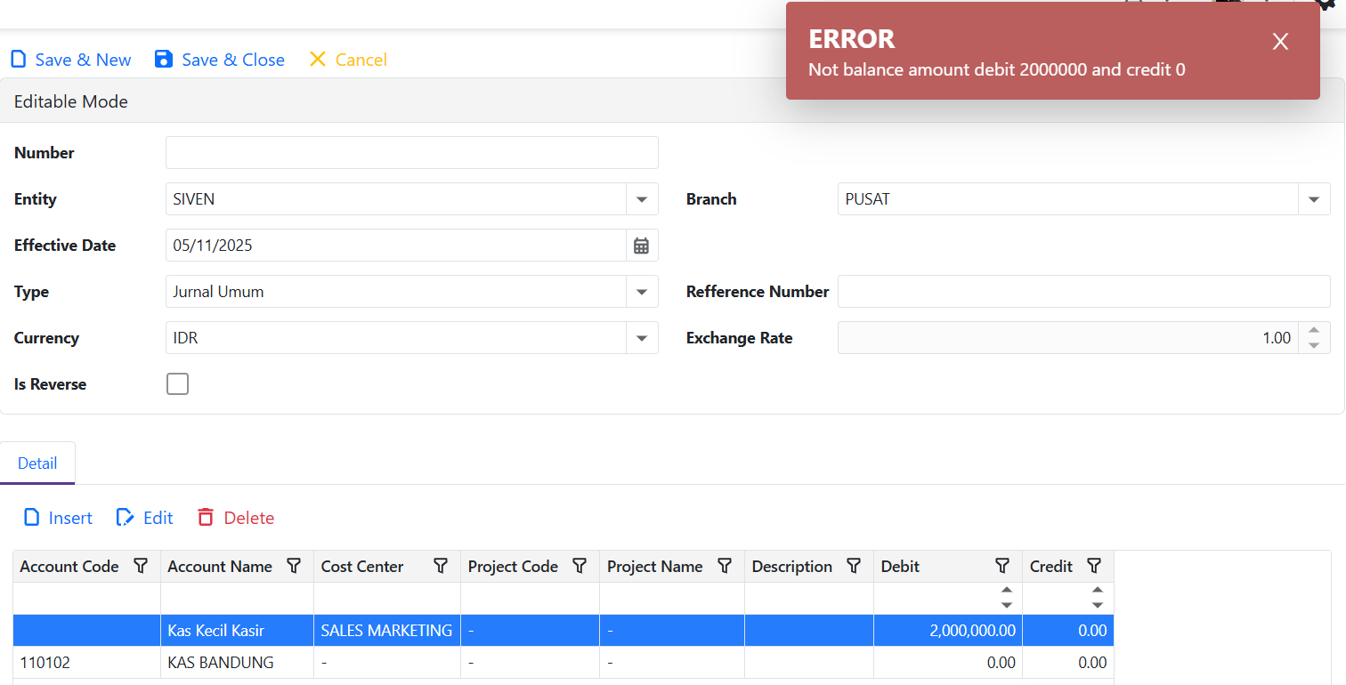
Task: Filter the Credit column
Action: pyautogui.click(x=1095, y=567)
